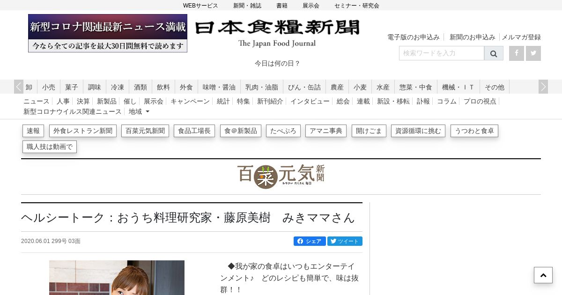
Task: Select the びん・缶詰 category tab
Action: (x=304, y=87)
